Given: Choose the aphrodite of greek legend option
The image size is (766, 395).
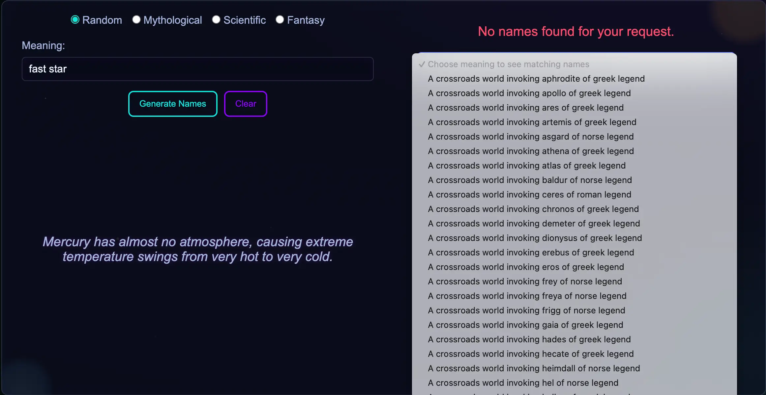Looking at the screenshot, I should [536, 79].
